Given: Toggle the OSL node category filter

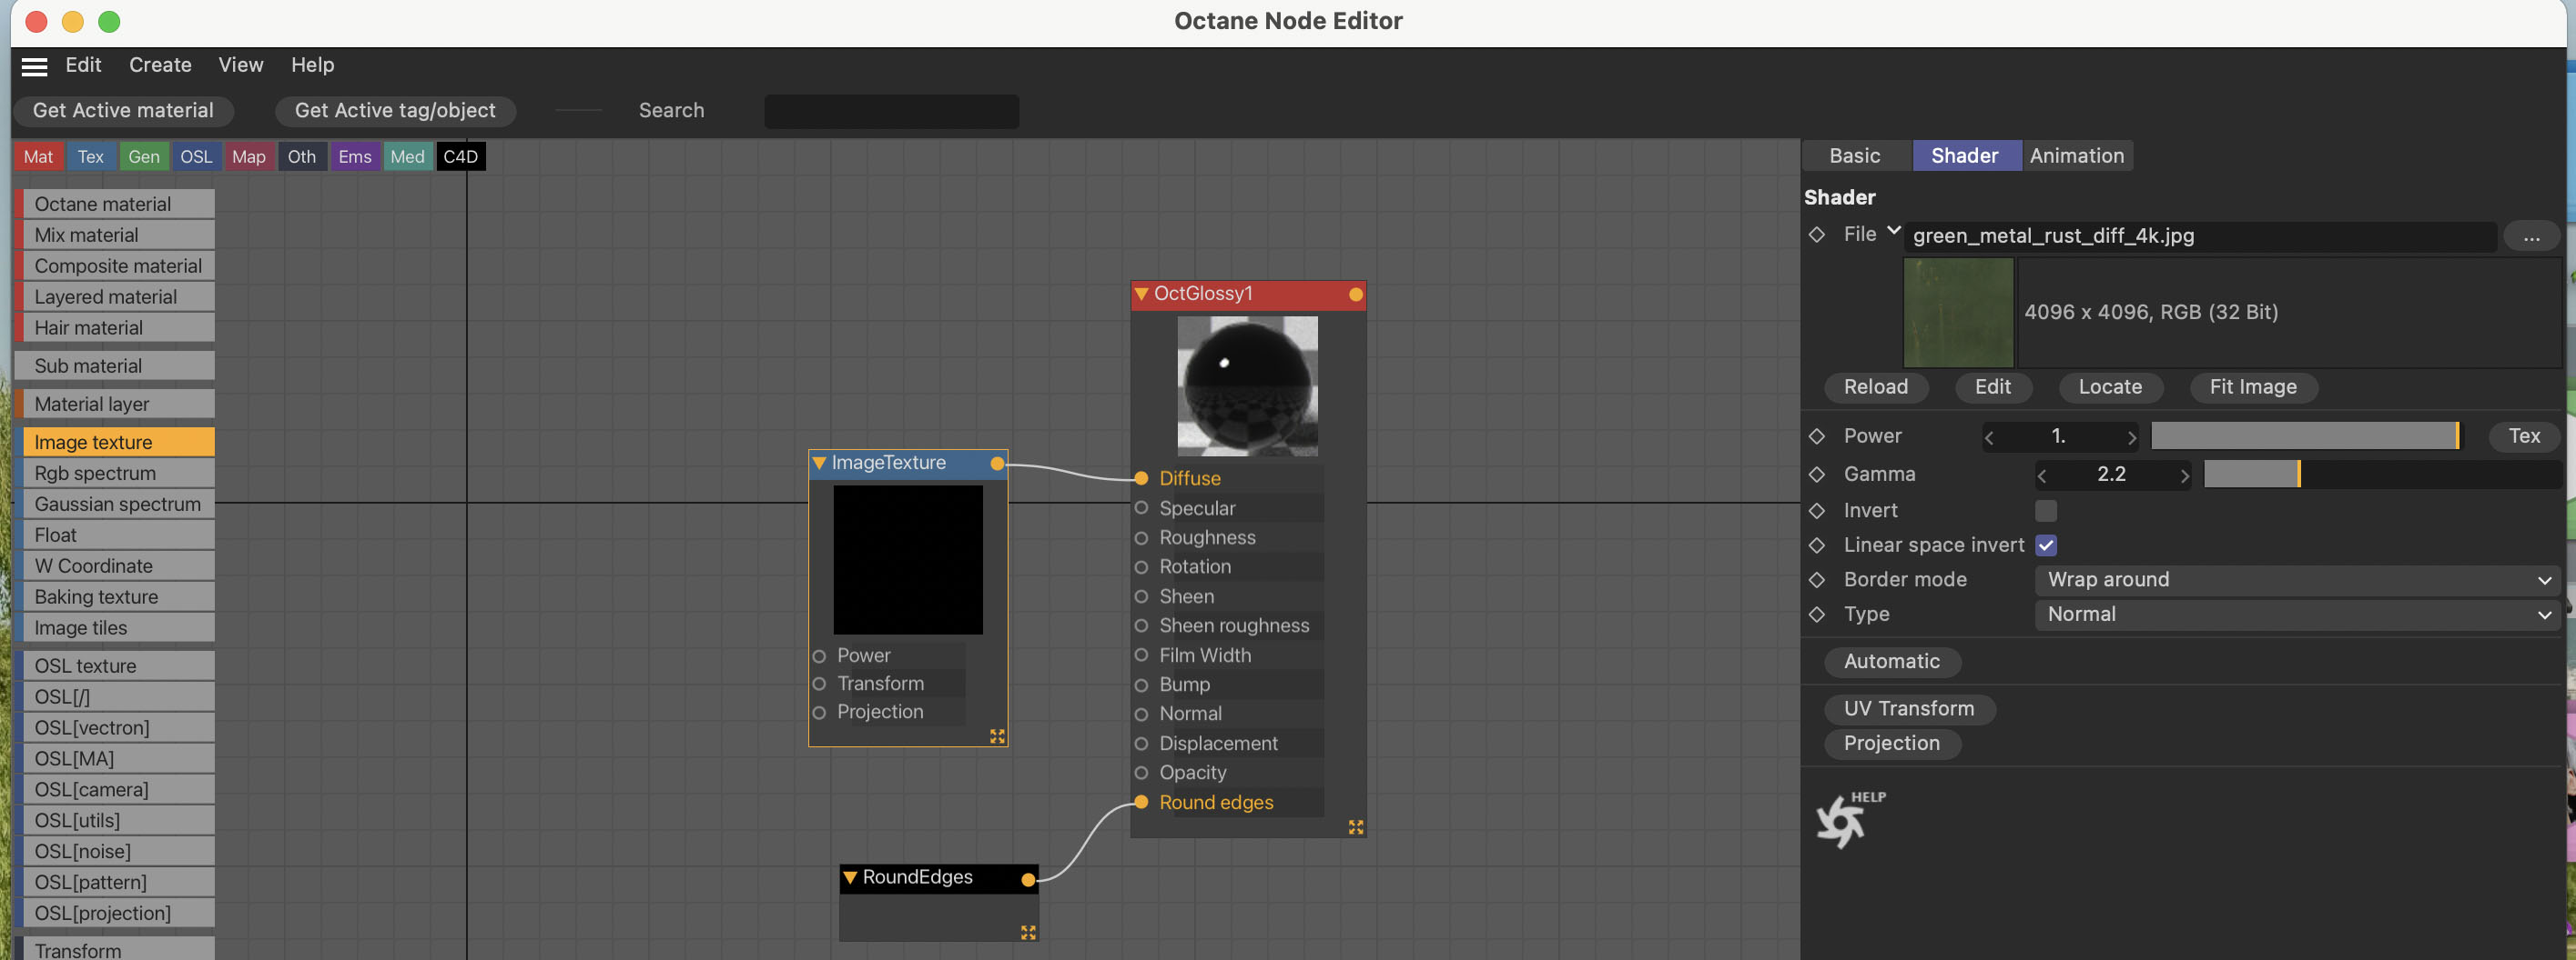Looking at the screenshot, I should click(x=196, y=157).
